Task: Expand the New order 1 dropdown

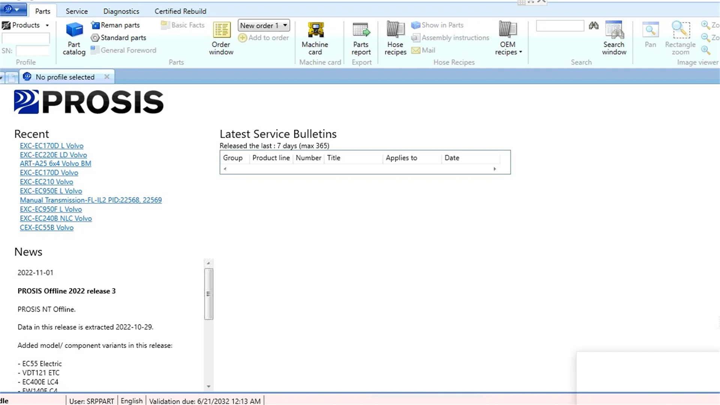Action: (x=285, y=25)
